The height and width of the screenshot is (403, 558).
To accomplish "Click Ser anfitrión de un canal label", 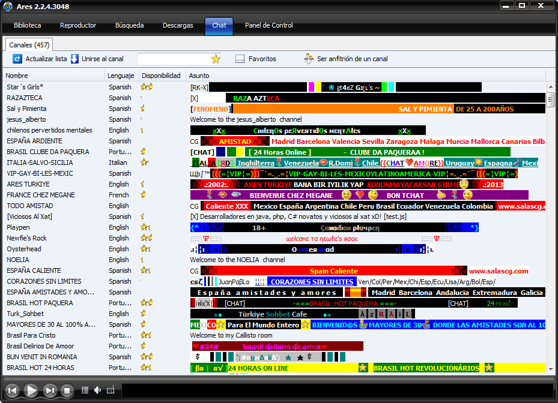I will tap(353, 59).
